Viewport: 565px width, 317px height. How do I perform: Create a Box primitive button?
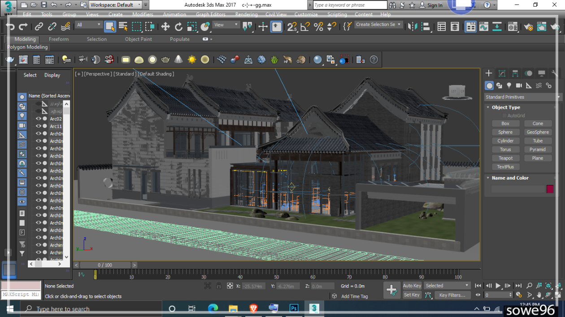click(x=505, y=124)
